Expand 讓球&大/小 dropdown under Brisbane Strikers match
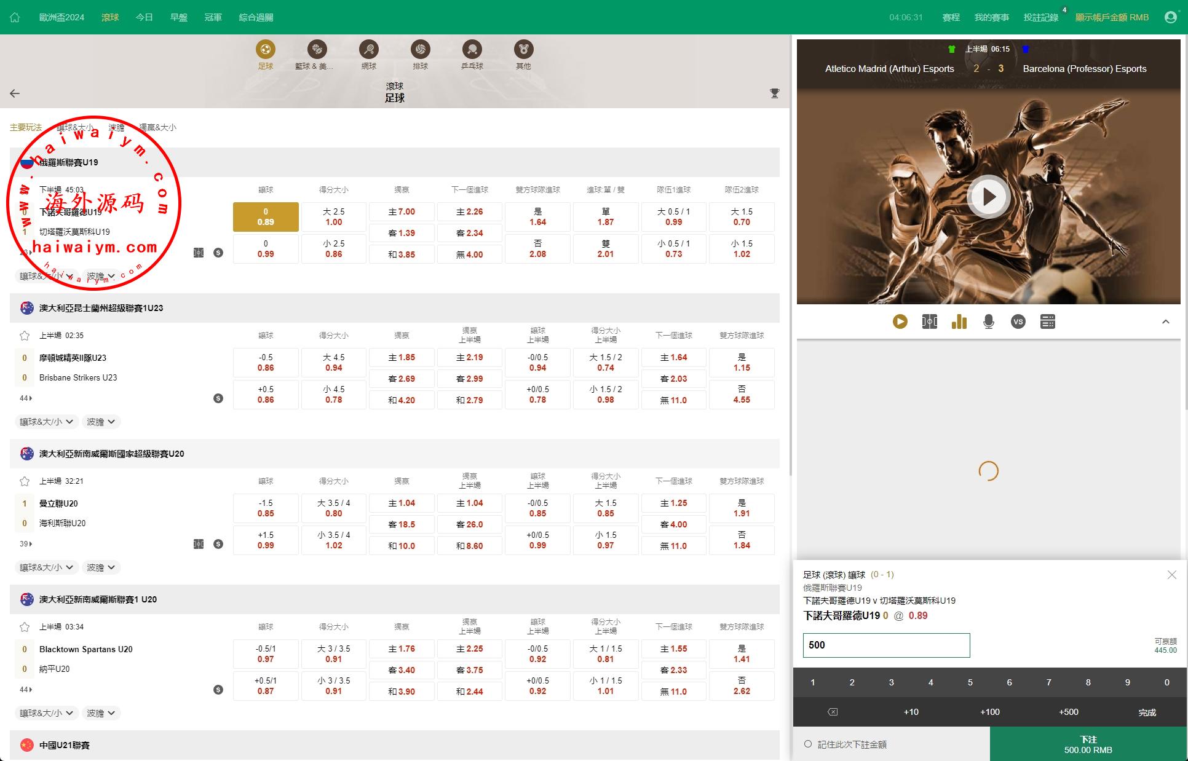Screen dimensions: 1188x761 (46, 422)
